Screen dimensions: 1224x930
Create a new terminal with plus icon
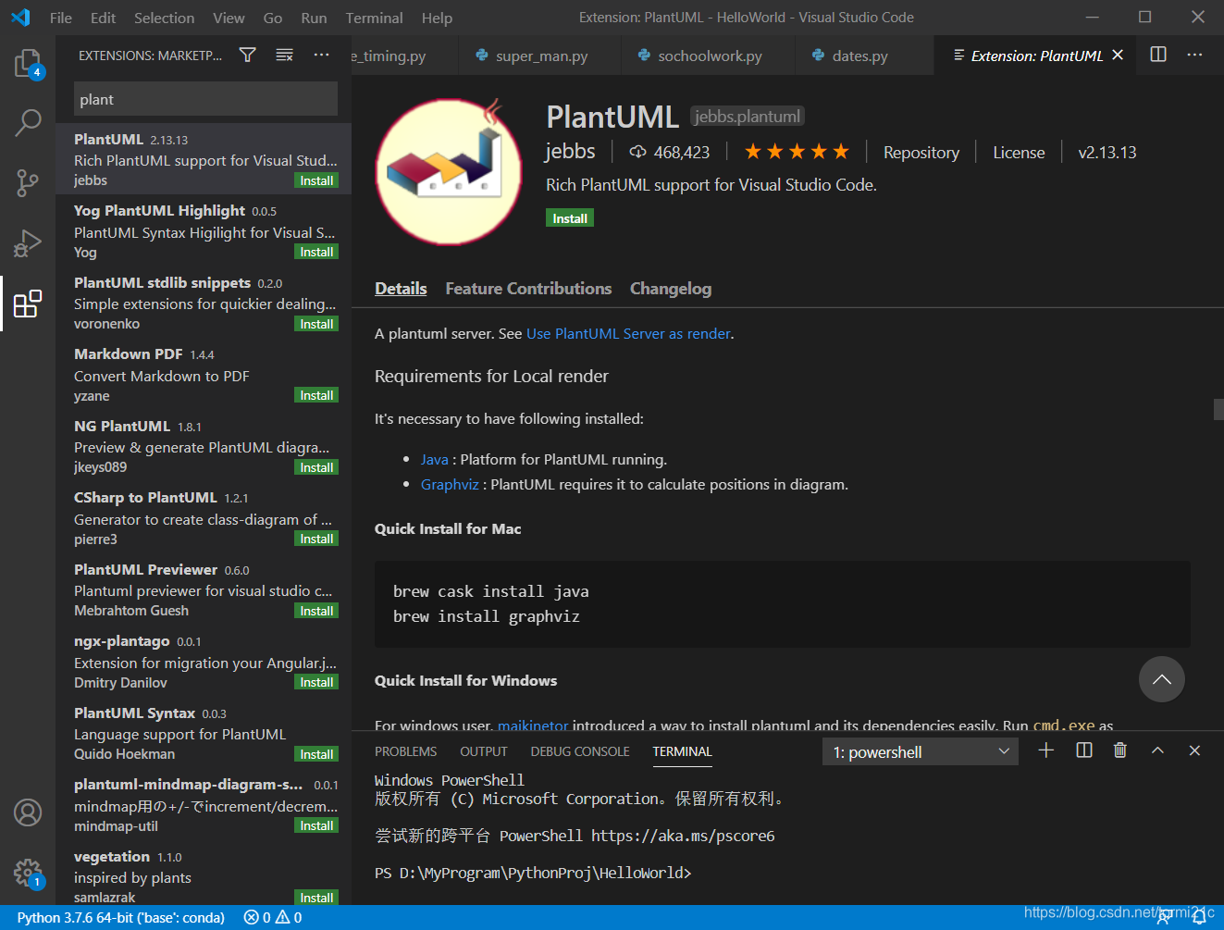coord(1046,750)
